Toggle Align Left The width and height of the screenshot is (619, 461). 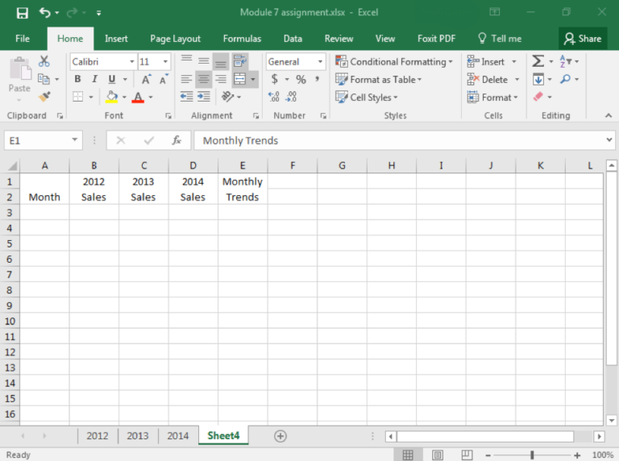tap(186, 79)
